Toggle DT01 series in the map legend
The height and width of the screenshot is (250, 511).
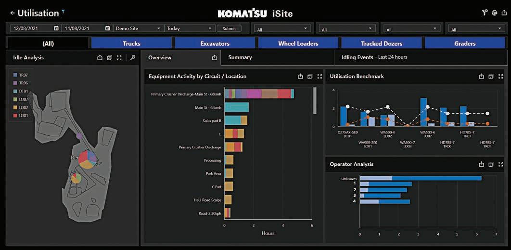(21, 91)
